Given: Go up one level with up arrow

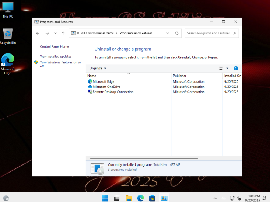Looking at the screenshot, I should pyautogui.click(x=63, y=33).
